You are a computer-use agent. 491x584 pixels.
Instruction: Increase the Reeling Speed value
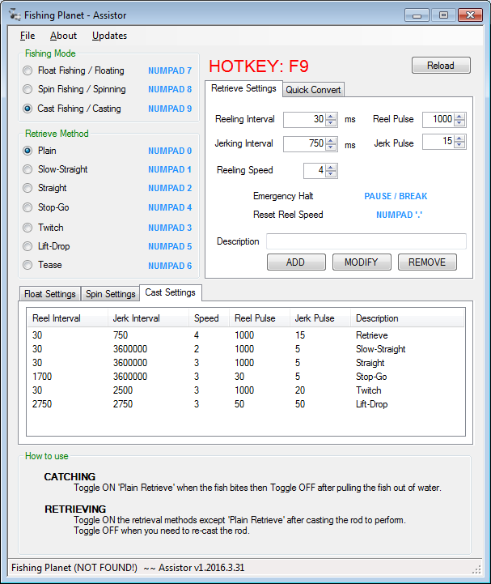tap(331, 167)
